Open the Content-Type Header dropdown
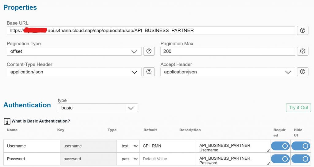The height and width of the screenshot is (167, 314). 74,72
